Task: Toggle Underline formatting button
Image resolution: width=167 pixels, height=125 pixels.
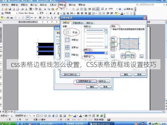Action: click(58, 13)
